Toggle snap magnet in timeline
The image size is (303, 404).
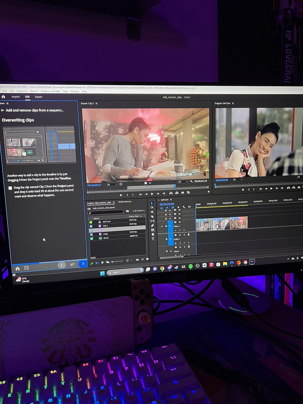click(x=167, y=208)
